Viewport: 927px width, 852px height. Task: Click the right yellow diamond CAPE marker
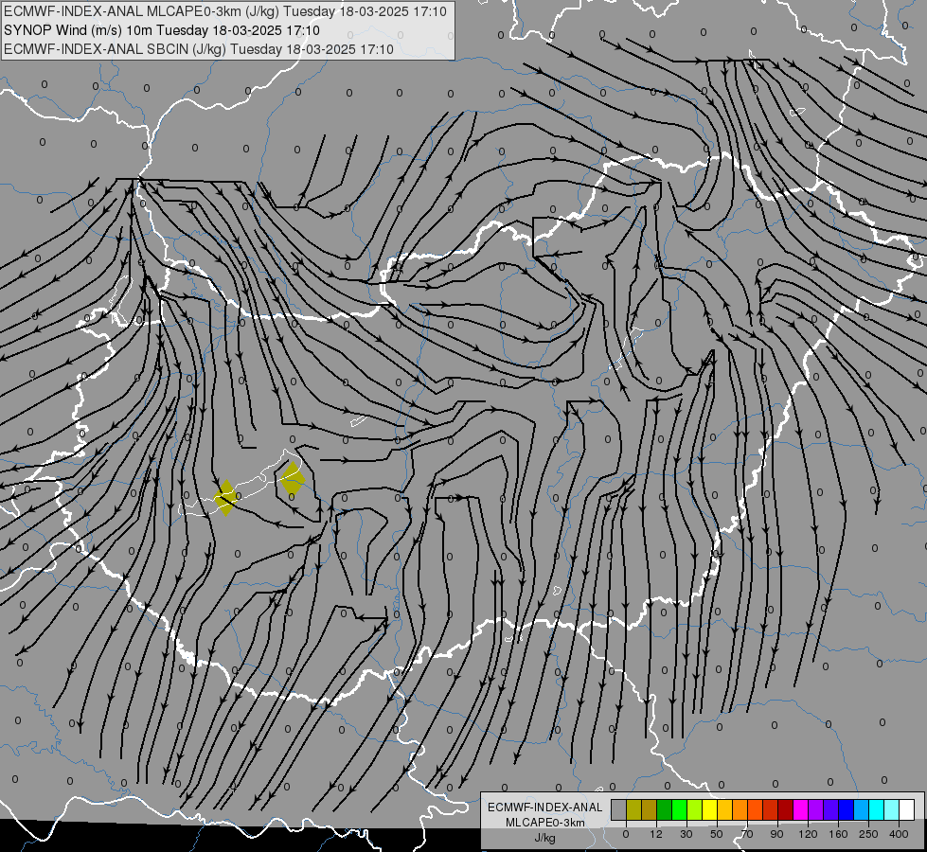292,479
